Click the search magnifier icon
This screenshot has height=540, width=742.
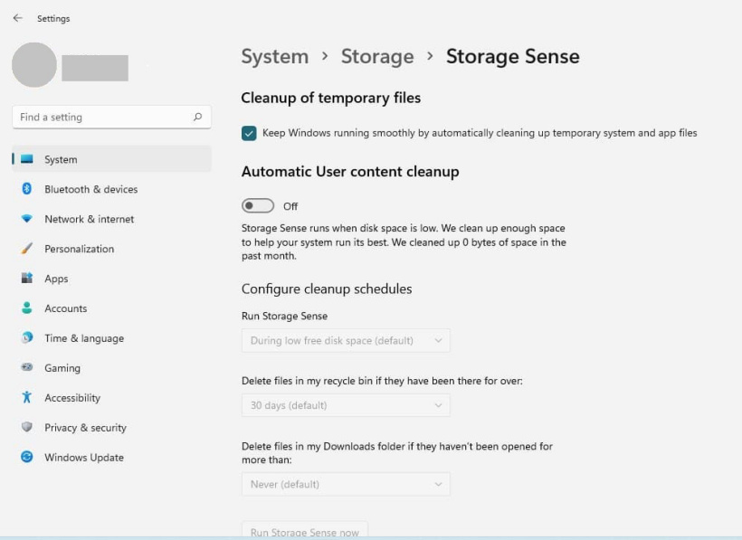[198, 117]
